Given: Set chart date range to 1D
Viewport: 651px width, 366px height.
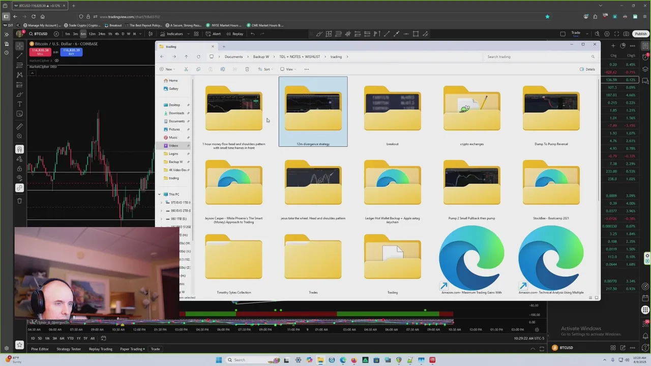Looking at the screenshot, I should (x=33, y=338).
